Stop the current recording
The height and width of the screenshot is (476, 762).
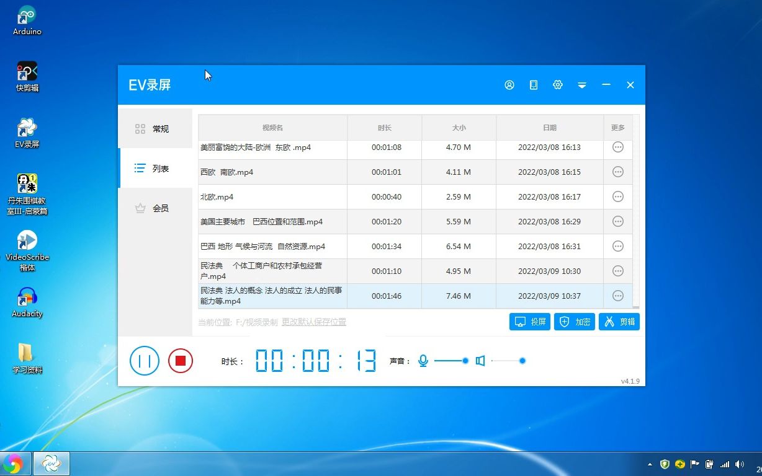(x=181, y=361)
